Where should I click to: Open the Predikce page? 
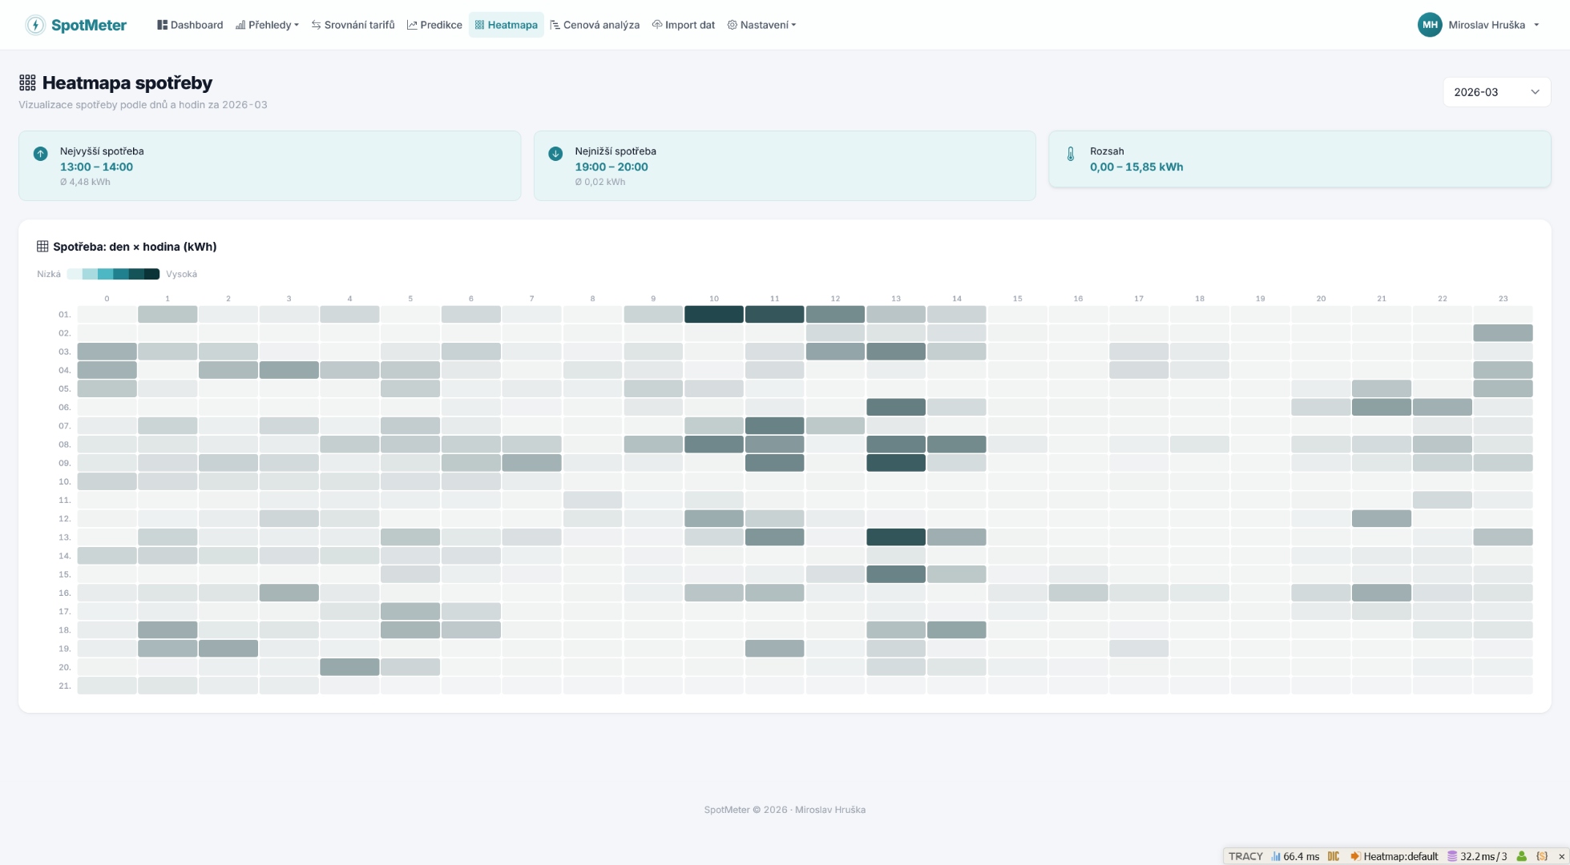pos(434,25)
